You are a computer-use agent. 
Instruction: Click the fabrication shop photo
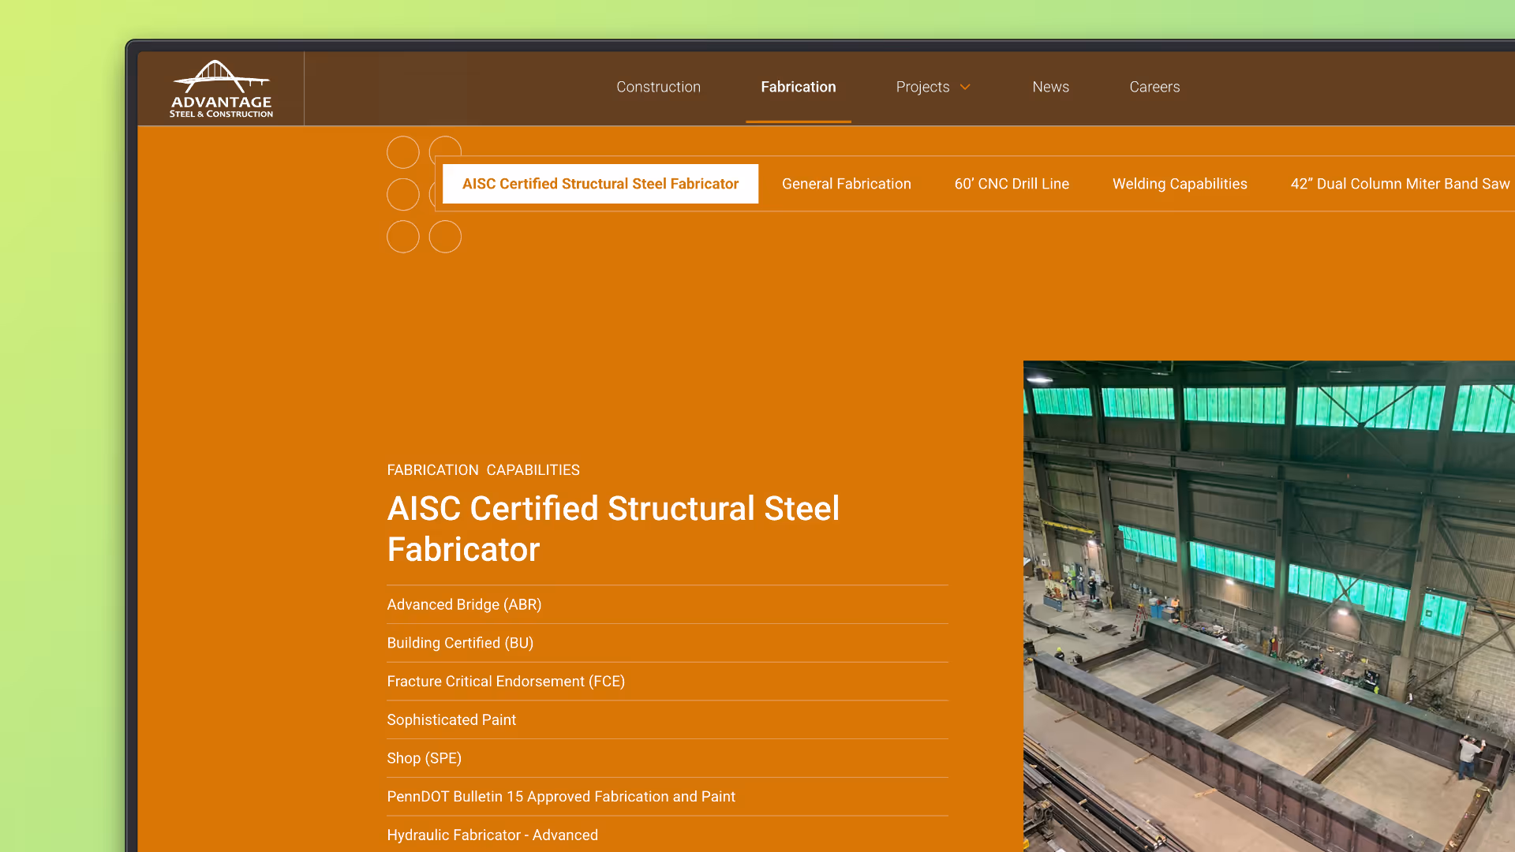1269,606
